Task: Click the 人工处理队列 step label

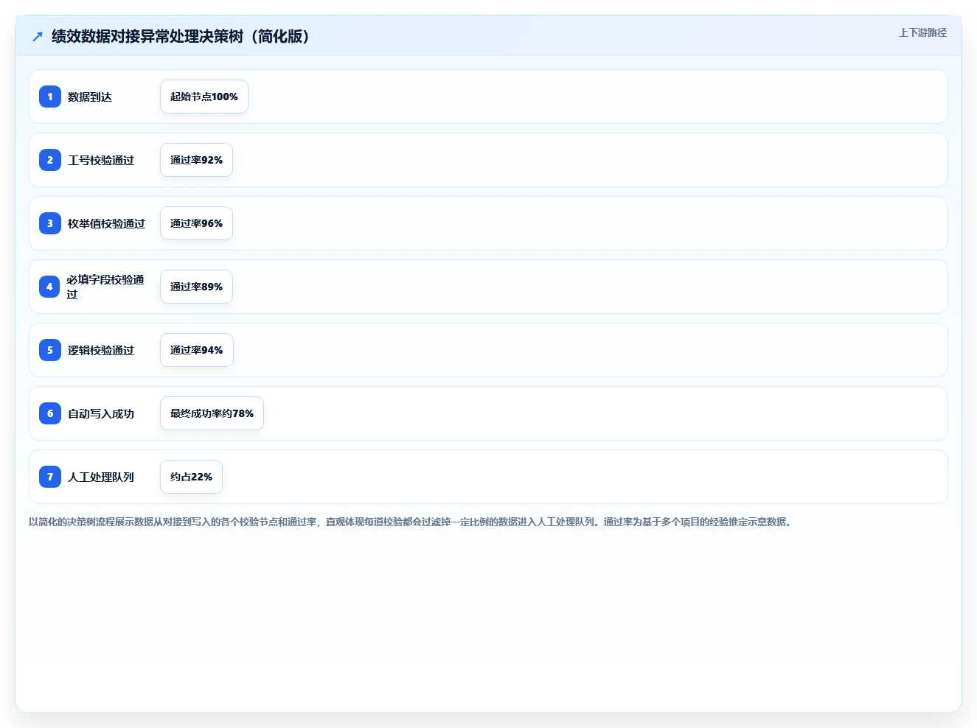Action: (x=101, y=477)
